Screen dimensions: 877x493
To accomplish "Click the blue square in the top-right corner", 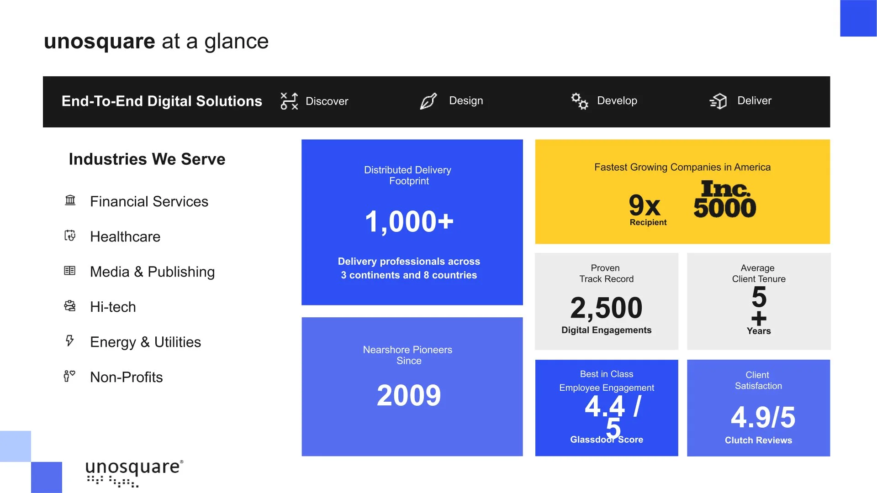I will [858, 18].
